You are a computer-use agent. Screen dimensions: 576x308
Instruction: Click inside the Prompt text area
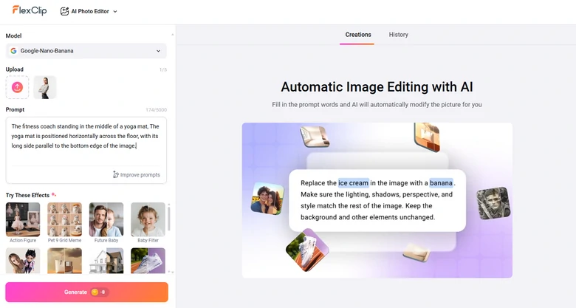click(86, 142)
